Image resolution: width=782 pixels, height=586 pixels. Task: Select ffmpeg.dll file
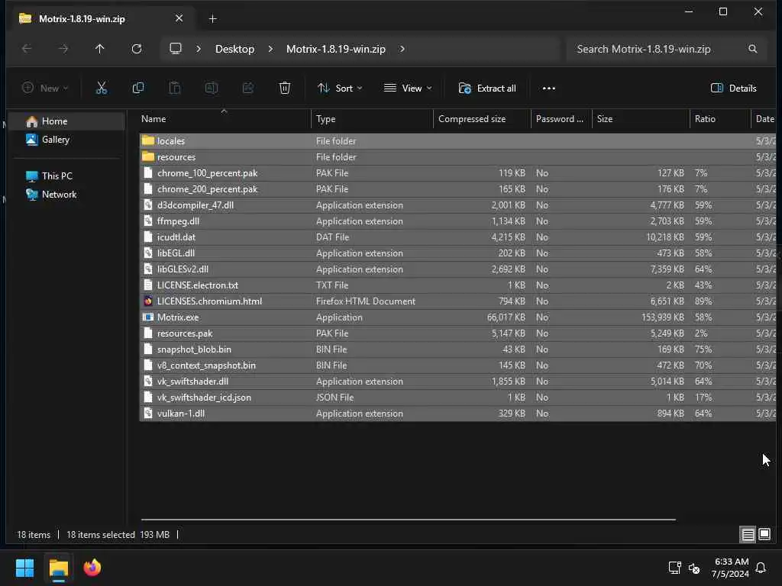click(457, 221)
